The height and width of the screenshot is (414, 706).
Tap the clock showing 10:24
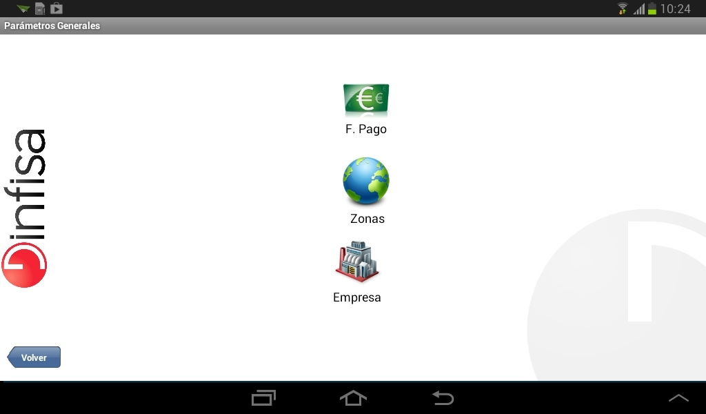coord(676,8)
